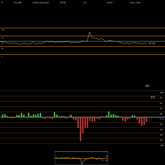
Task: Click the '80' label on MR right axis
Action: pyautogui.click(x=161, y=98)
